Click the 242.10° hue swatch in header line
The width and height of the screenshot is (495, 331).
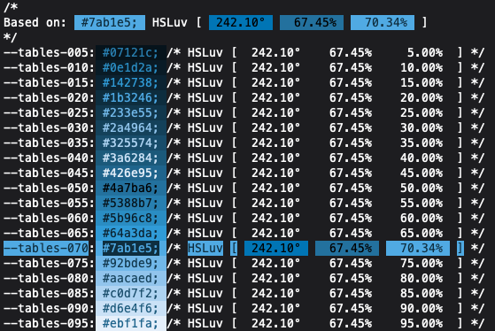pos(241,23)
